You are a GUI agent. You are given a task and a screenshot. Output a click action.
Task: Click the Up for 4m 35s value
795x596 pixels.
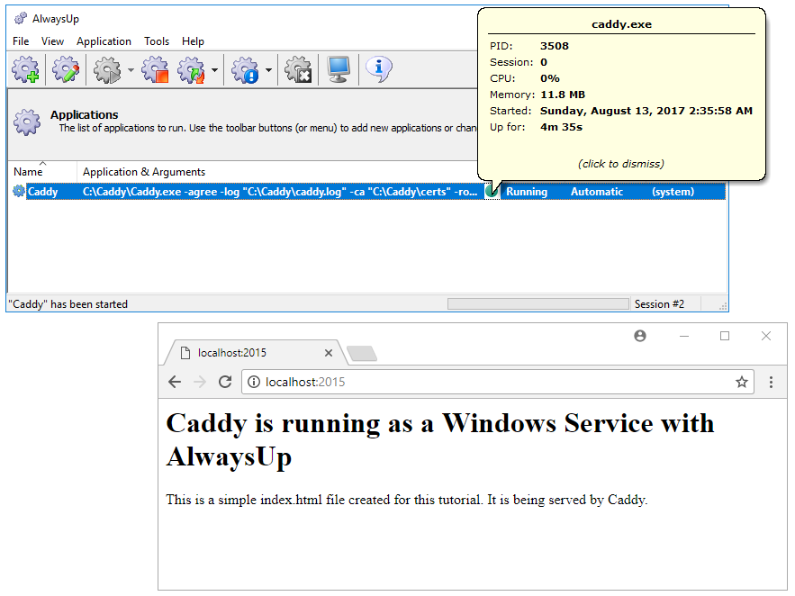pos(561,127)
